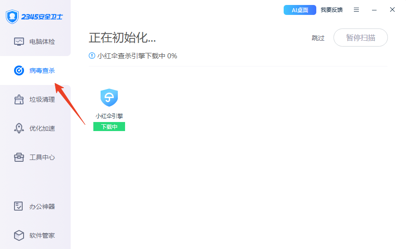Click the AI桌面 button
The width and height of the screenshot is (406, 249).
[300, 10]
